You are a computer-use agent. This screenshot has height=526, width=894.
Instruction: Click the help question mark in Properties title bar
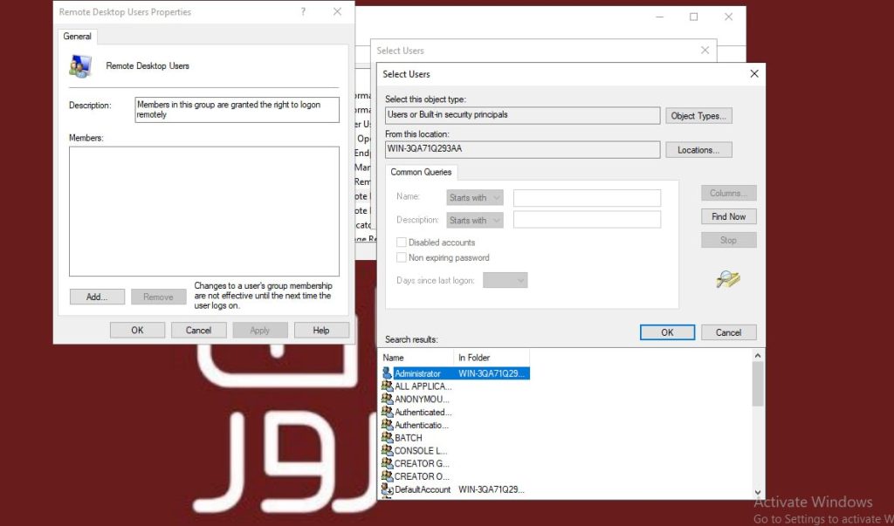(x=302, y=11)
